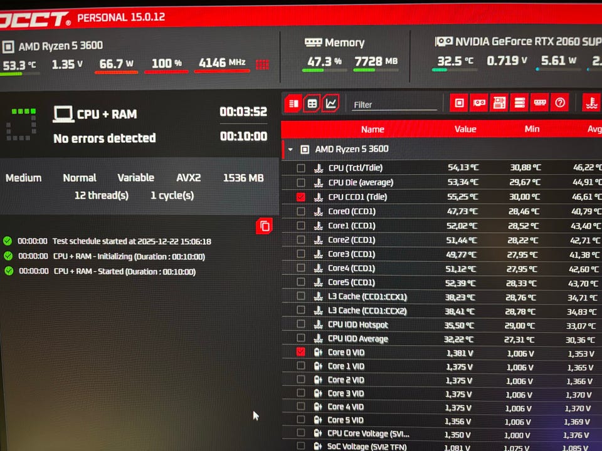Click the Variable load type setting
602x451 pixels.
[x=136, y=177]
